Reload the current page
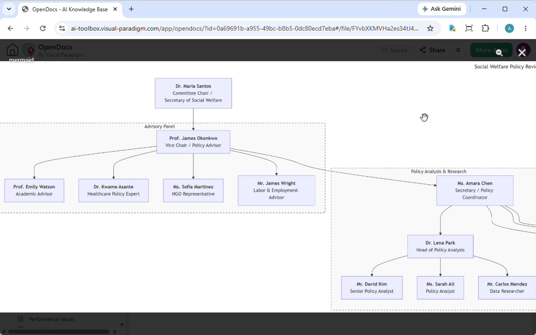 point(43,28)
